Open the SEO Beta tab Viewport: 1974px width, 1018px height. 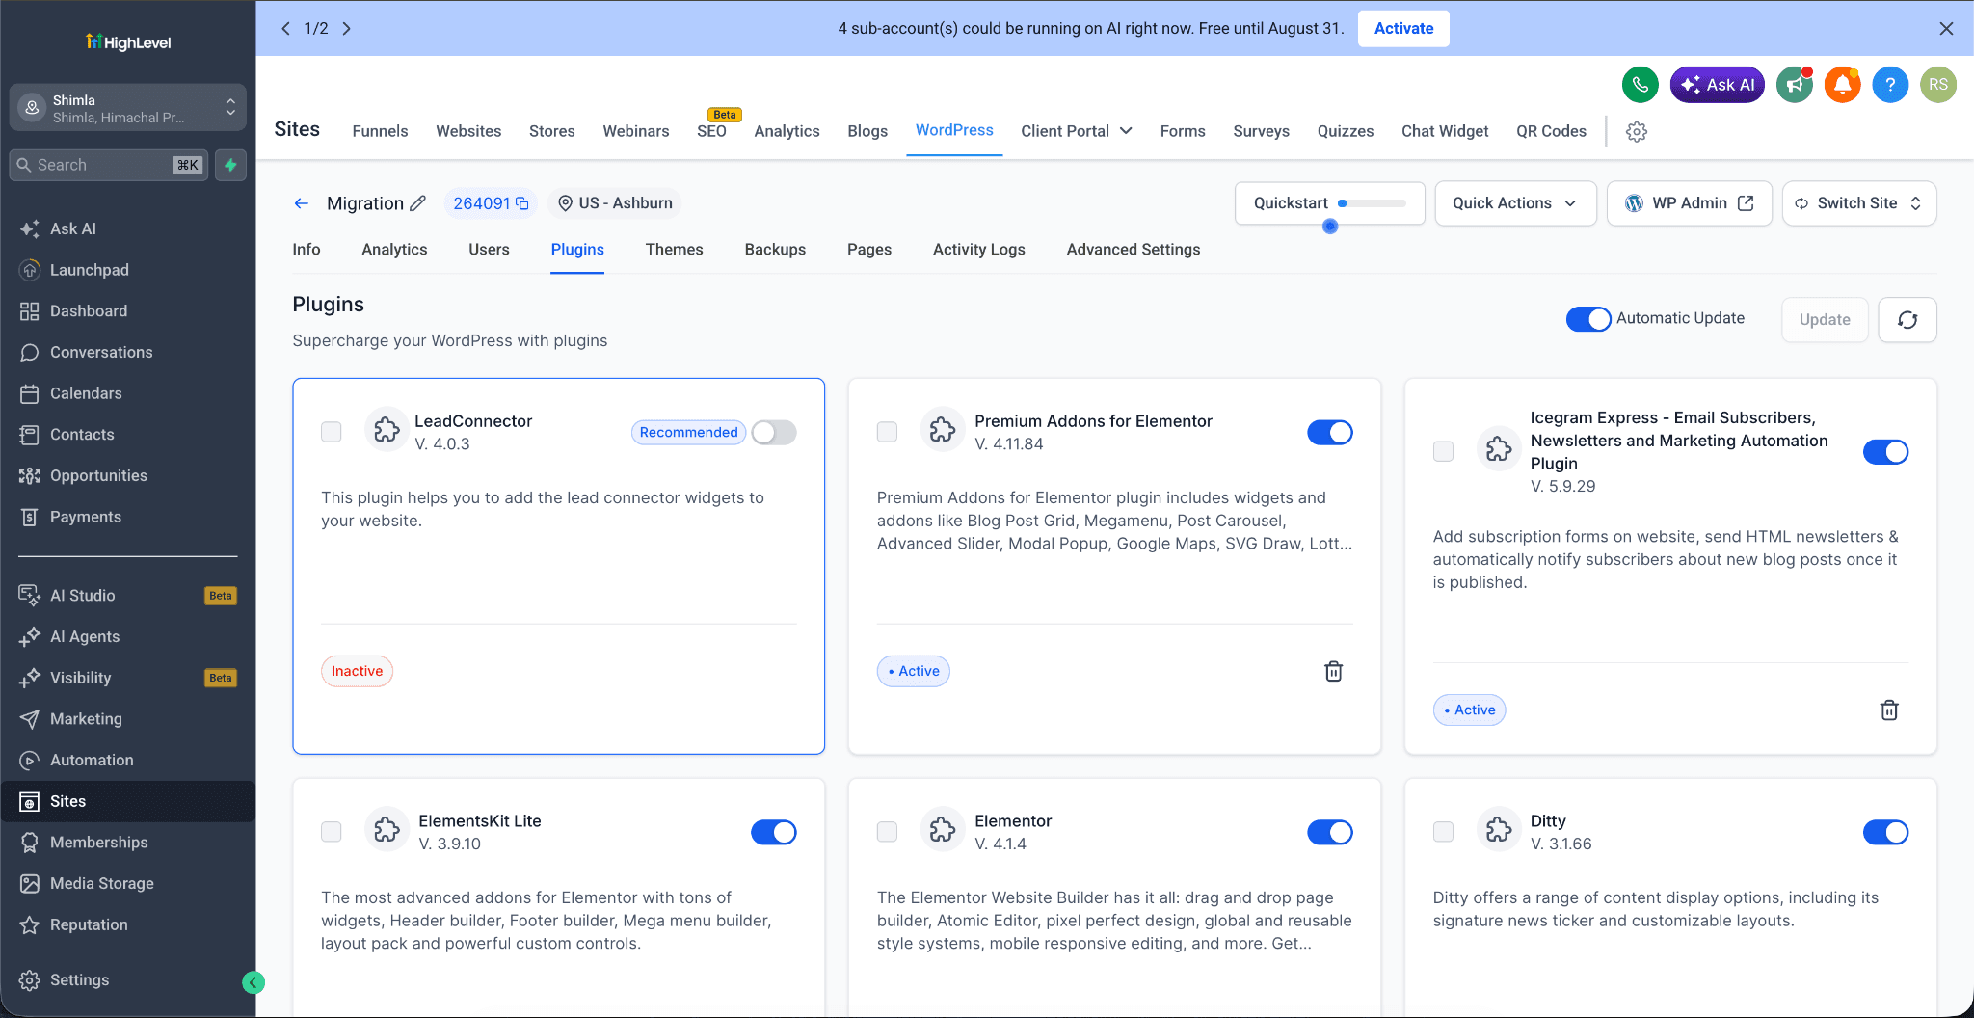click(x=711, y=131)
